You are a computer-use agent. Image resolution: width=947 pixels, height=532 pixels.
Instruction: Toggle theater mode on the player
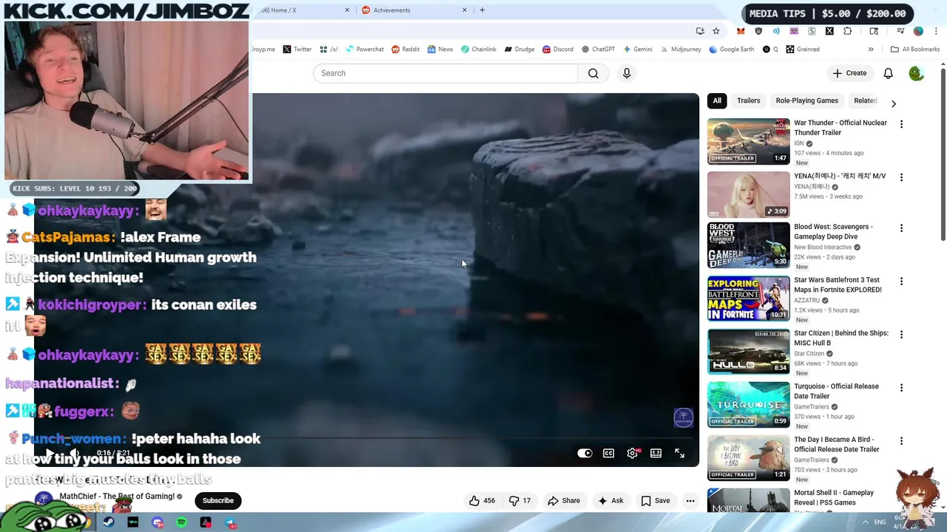point(656,453)
